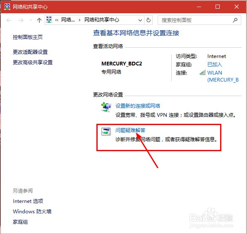Image resolution: width=247 pixels, height=234 pixels.
Task: Open the recent locations dropdown arrow
Action: (31, 20)
